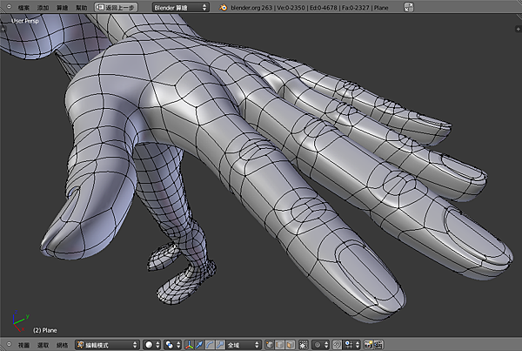Click the 返回上一步 back-to-previous button
Screen dimensions: 522x351
pyautogui.click(x=116, y=7)
